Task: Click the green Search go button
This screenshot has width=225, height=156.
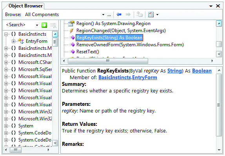Action: pyautogui.click(x=44, y=25)
